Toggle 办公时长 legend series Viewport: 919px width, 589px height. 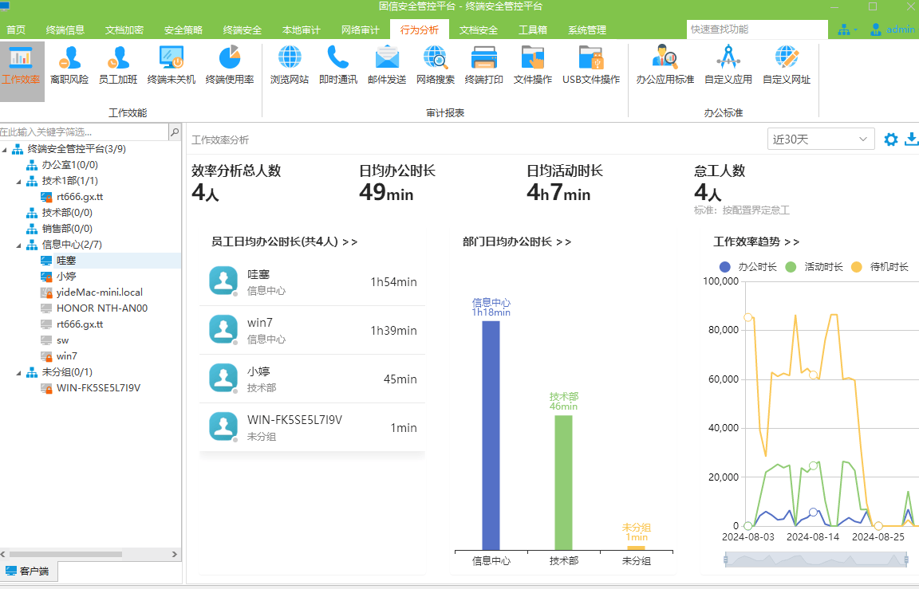point(747,267)
